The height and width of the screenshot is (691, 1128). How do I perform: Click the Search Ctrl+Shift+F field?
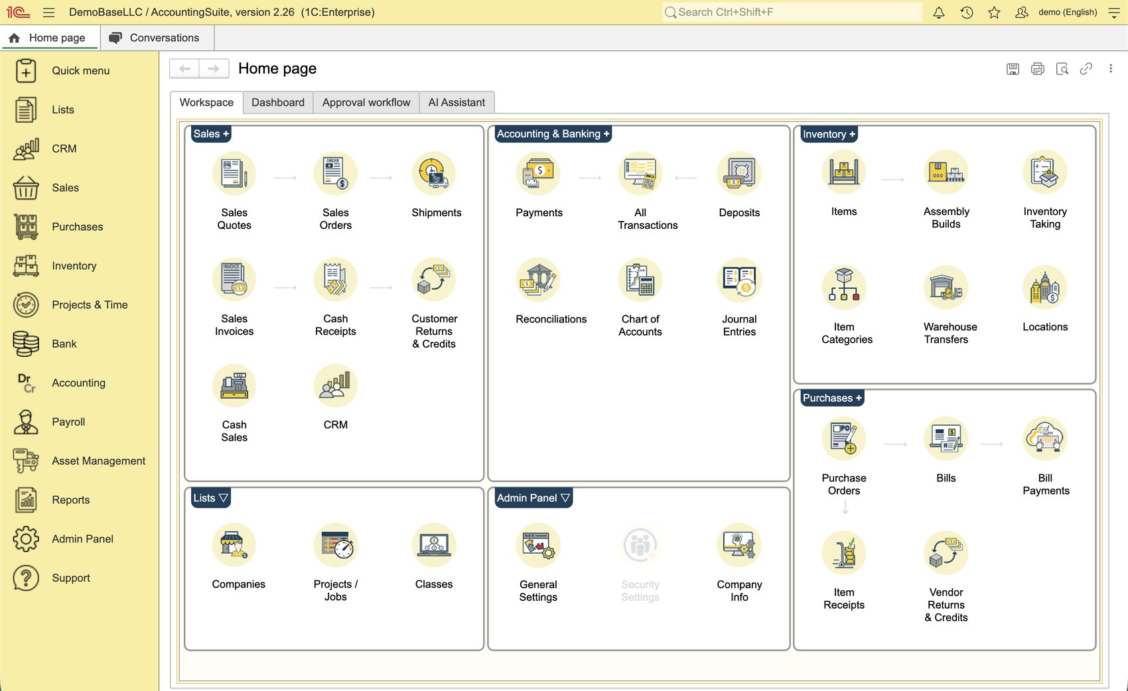click(792, 13)
